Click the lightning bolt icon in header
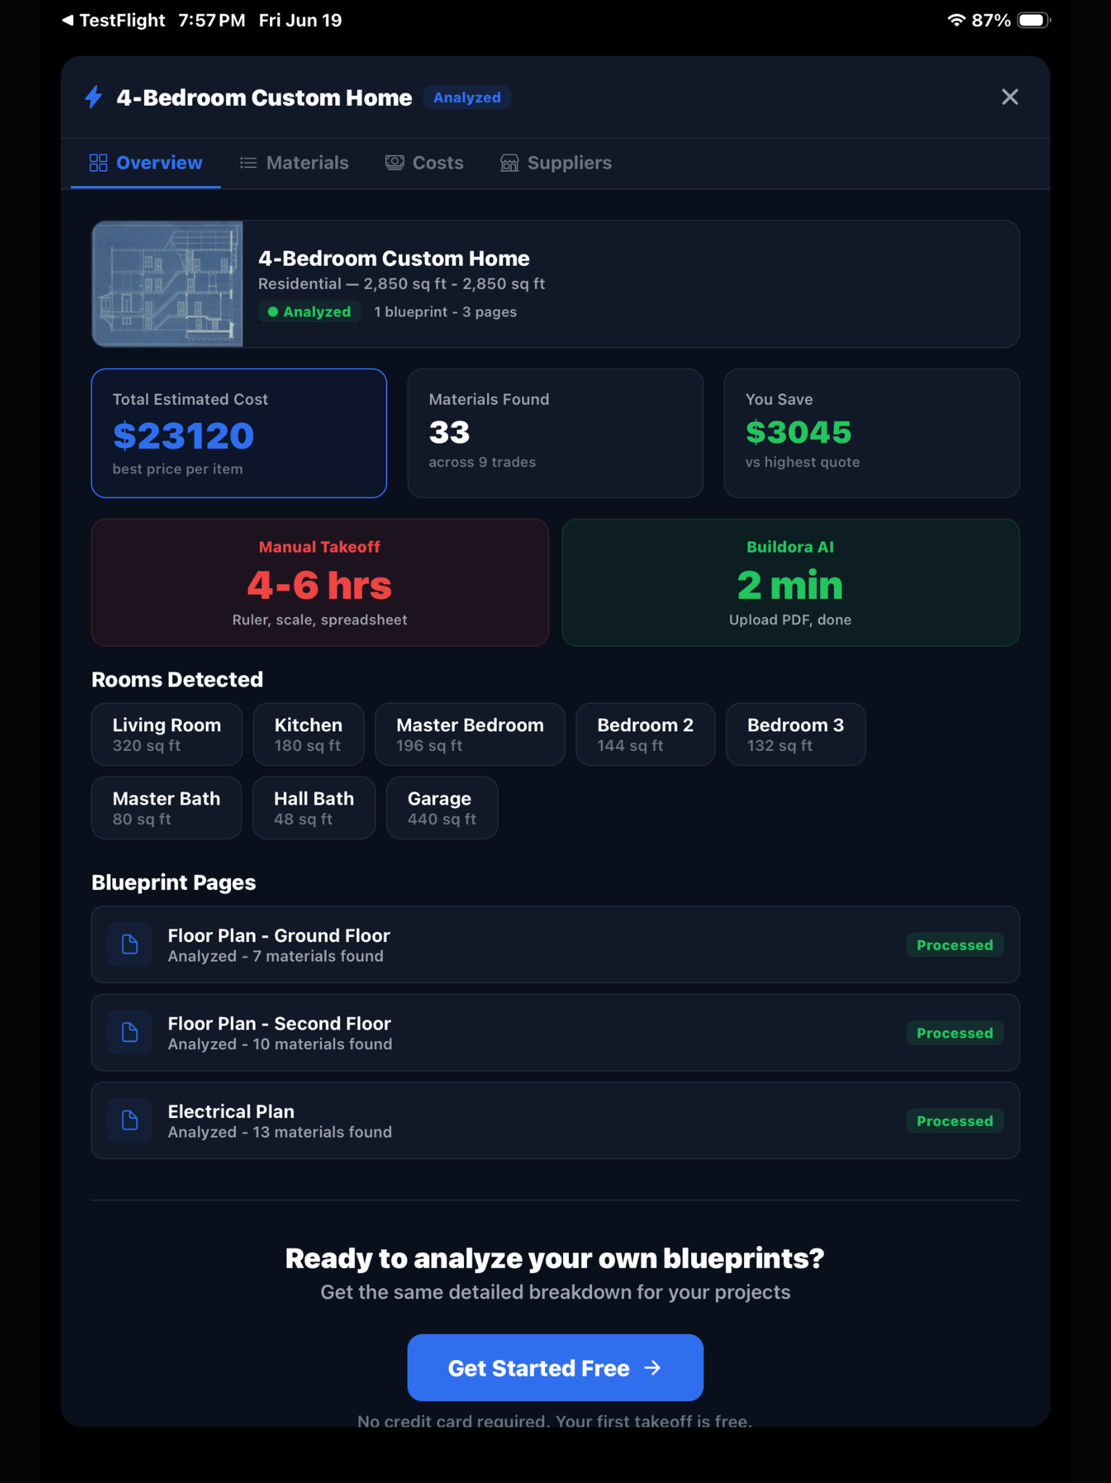1111x1483 pixels. click(x=94, y=97)
